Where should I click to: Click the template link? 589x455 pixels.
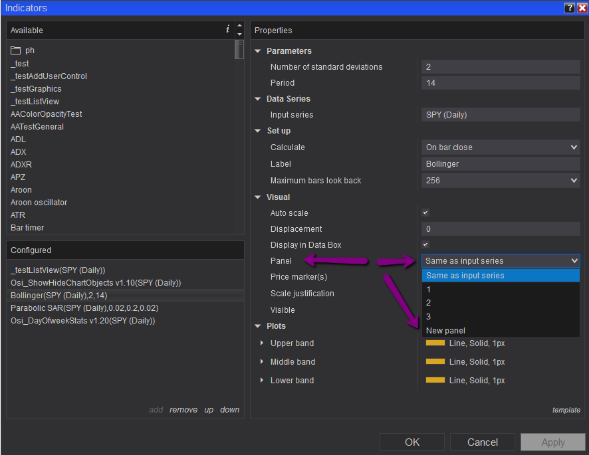pyautogui.click(x=566, y=410)
